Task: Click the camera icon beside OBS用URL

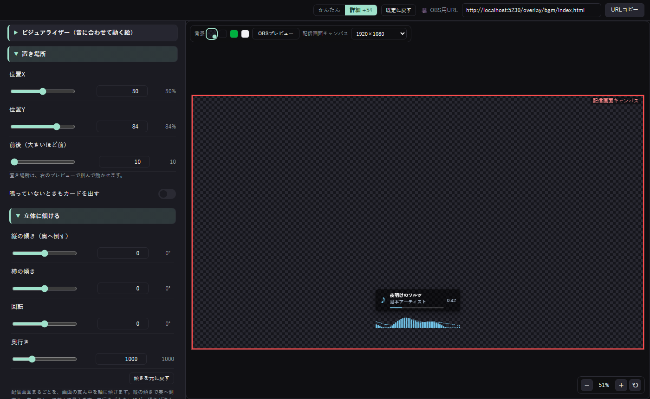Action: [x=424, y=10]
